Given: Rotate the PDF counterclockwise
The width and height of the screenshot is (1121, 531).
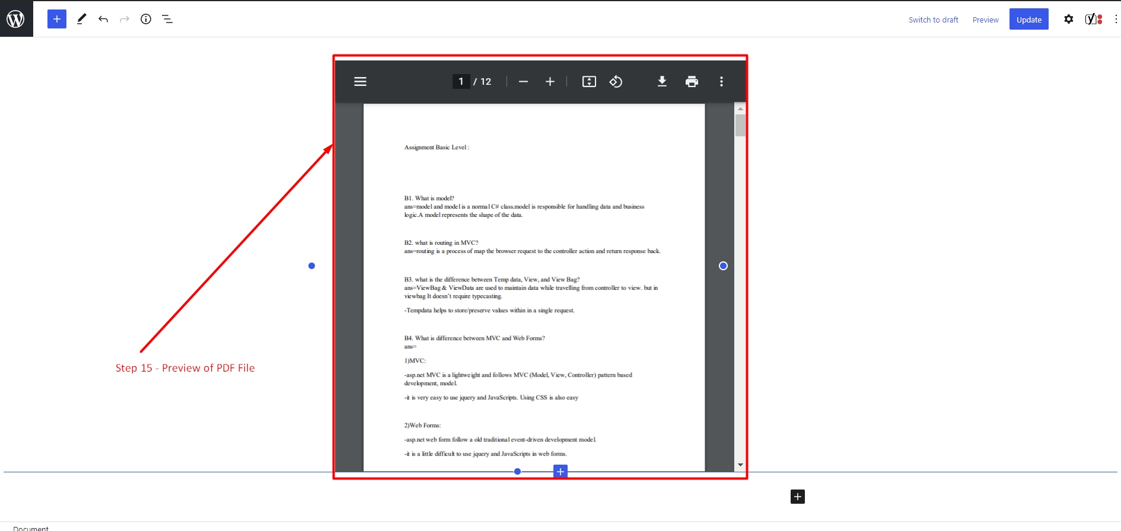Looking at the screenshot, I should tap(616, 82).
